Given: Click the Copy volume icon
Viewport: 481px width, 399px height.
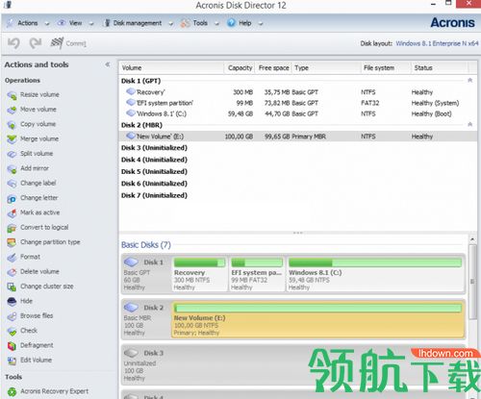Looking at the screenshot, I should coord(12,125).
